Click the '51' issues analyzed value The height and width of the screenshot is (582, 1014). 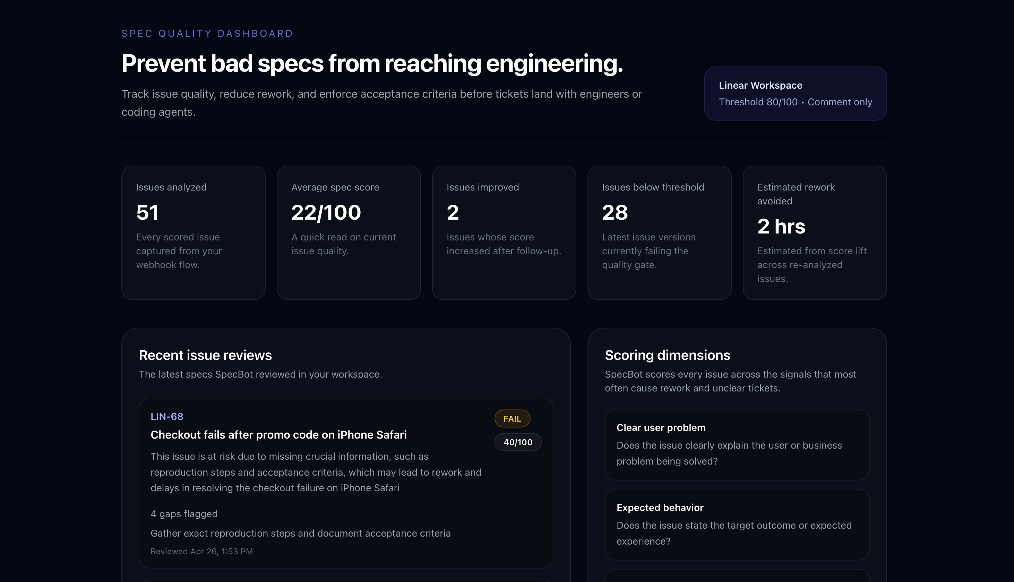pos(147,213)
